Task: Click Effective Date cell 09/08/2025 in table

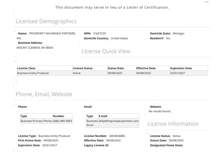Action: coord(153,73)
